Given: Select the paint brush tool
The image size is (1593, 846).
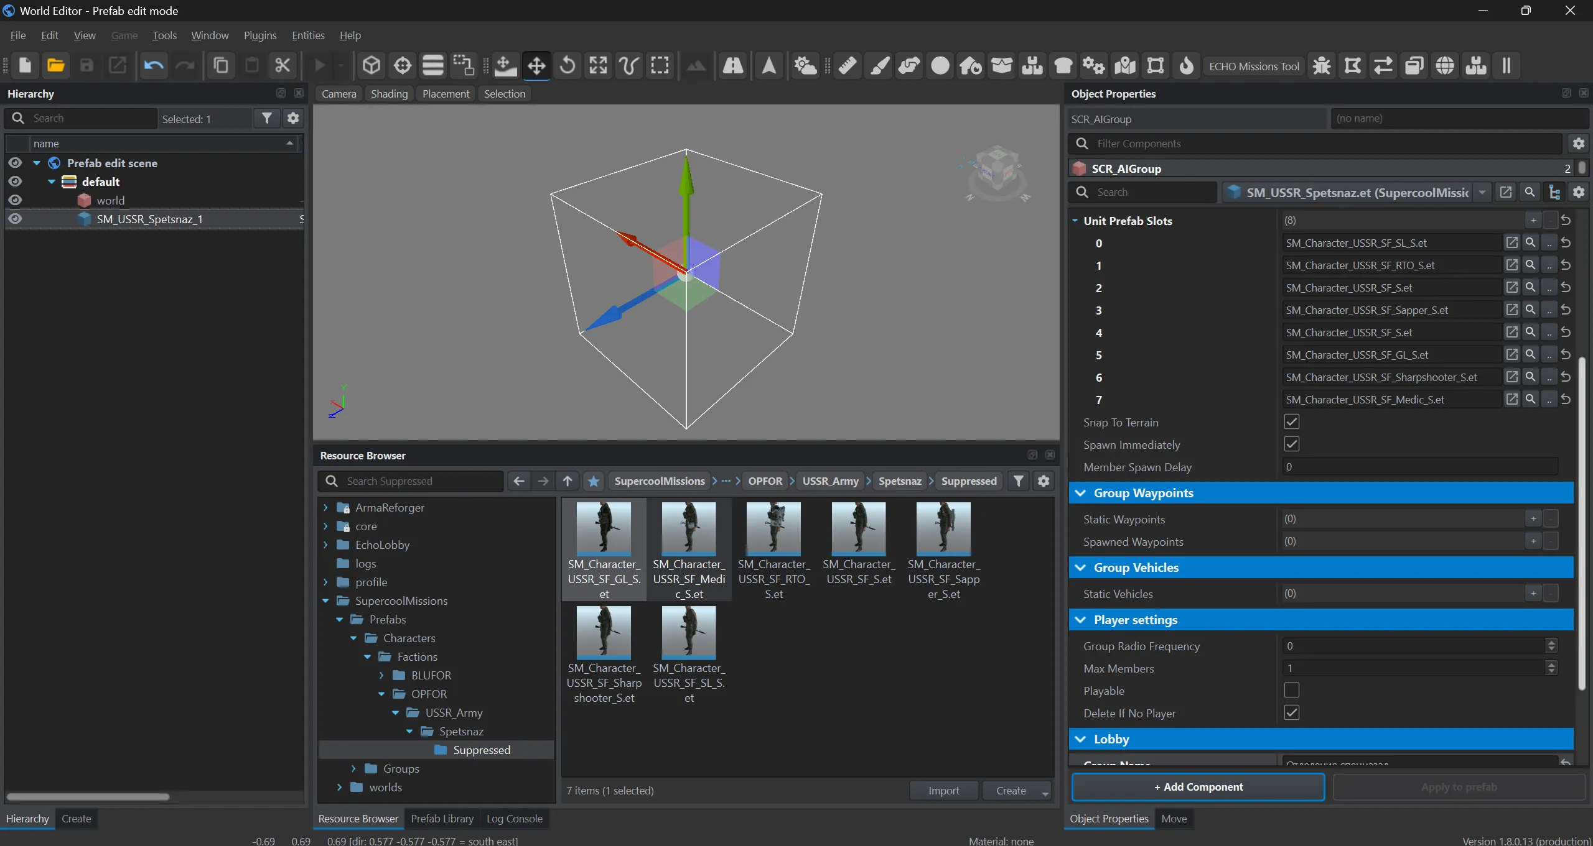Looking at the screenshot, I should click(879, 65).
